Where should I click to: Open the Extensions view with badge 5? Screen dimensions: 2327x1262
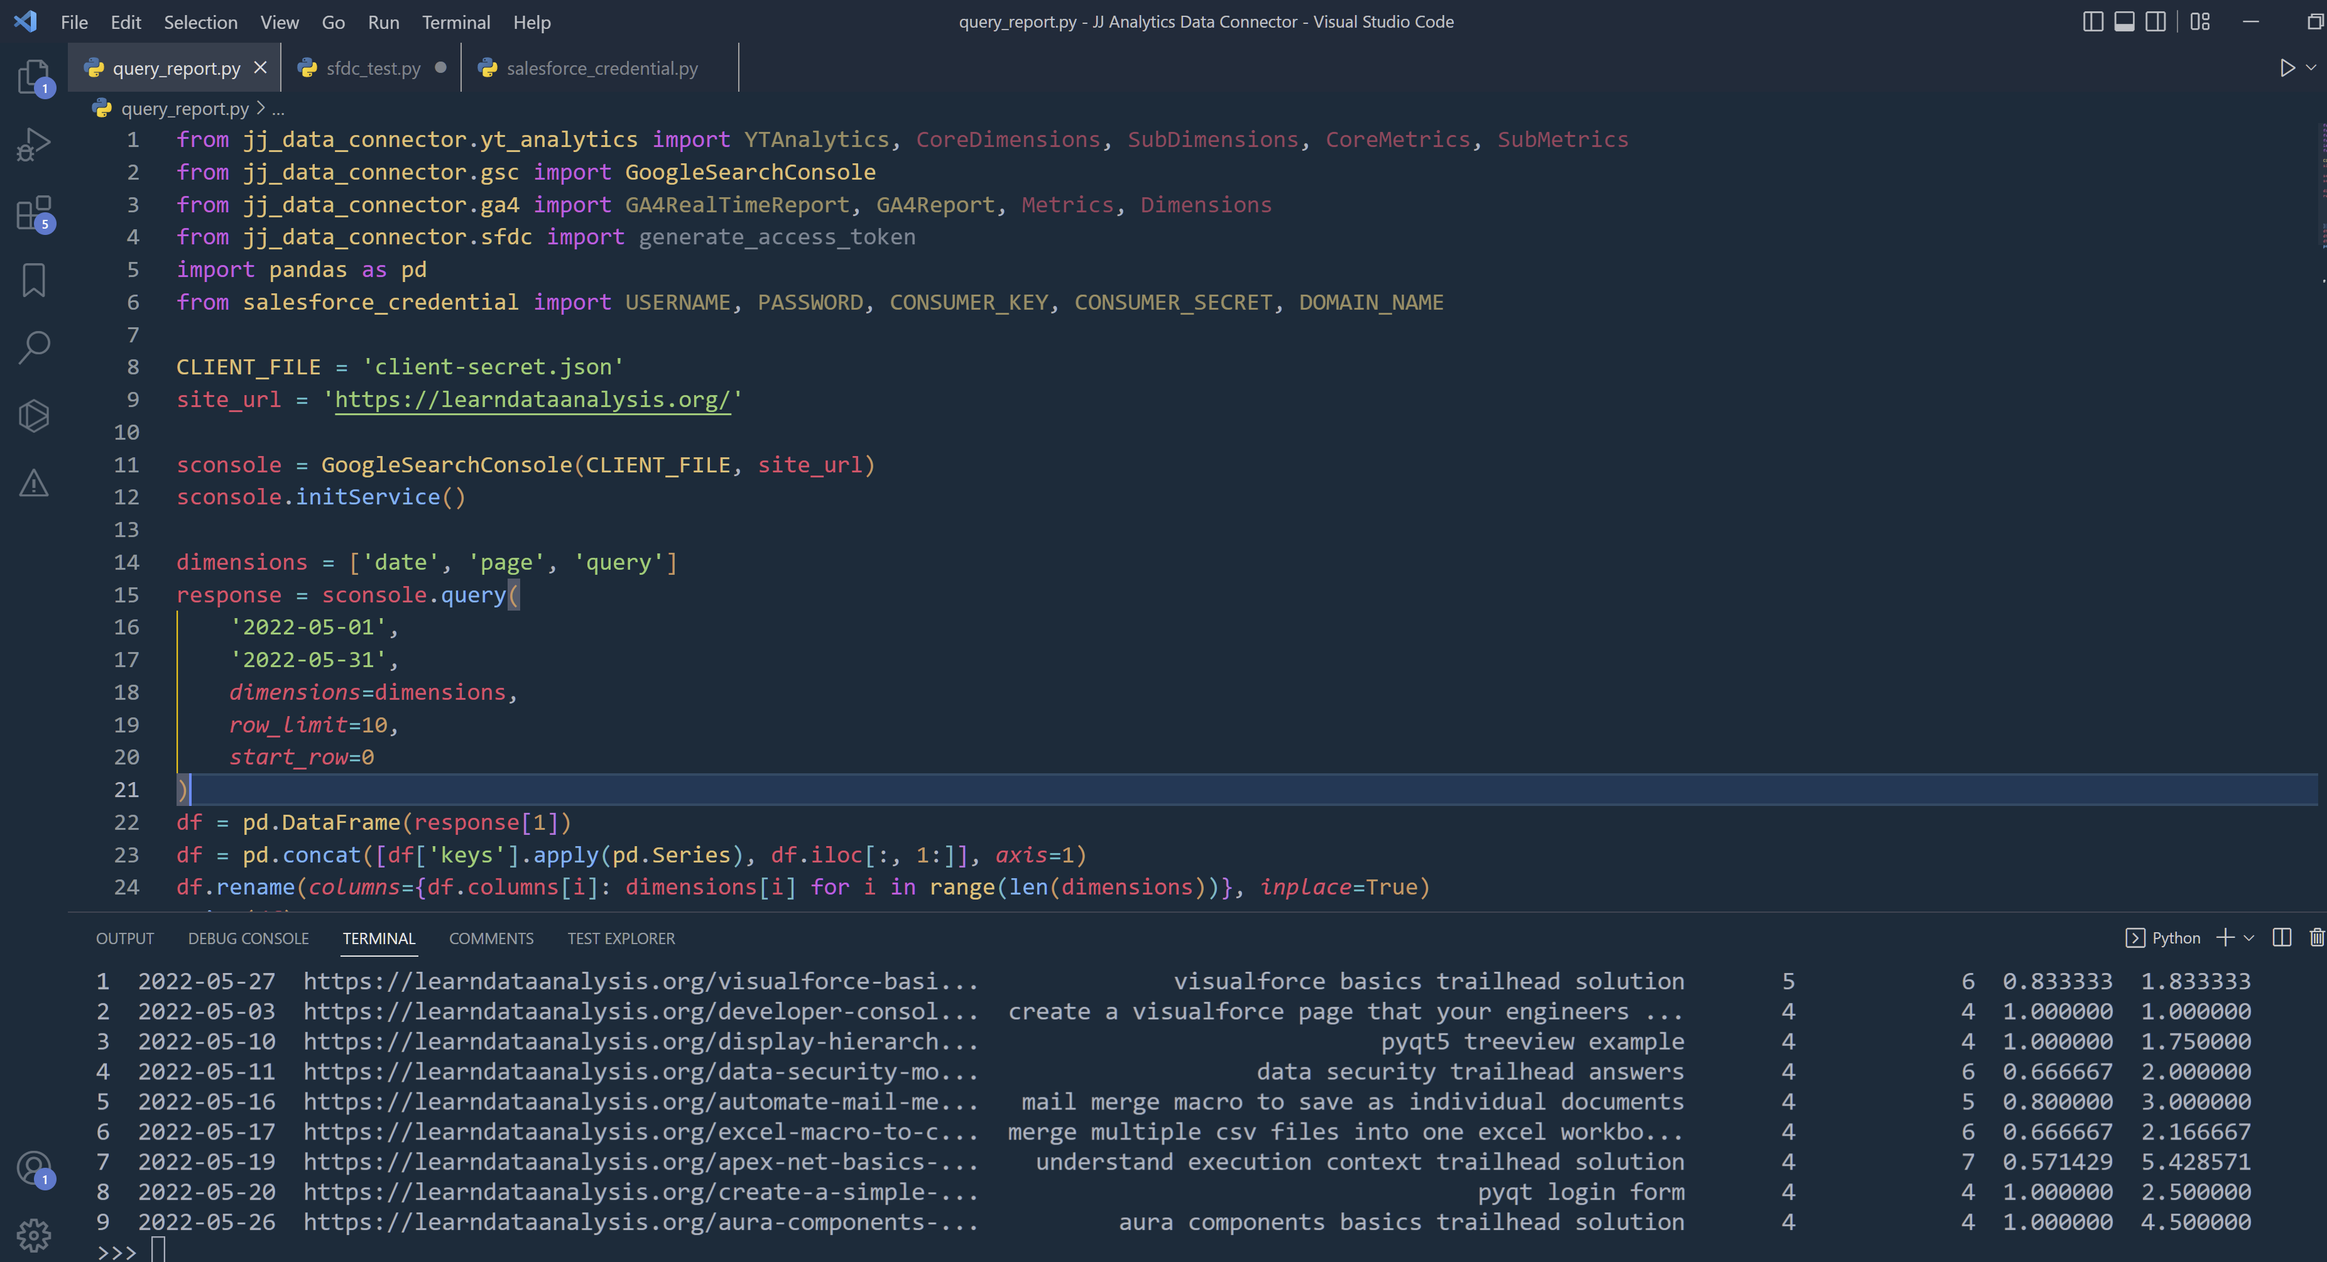click(35, 213)
